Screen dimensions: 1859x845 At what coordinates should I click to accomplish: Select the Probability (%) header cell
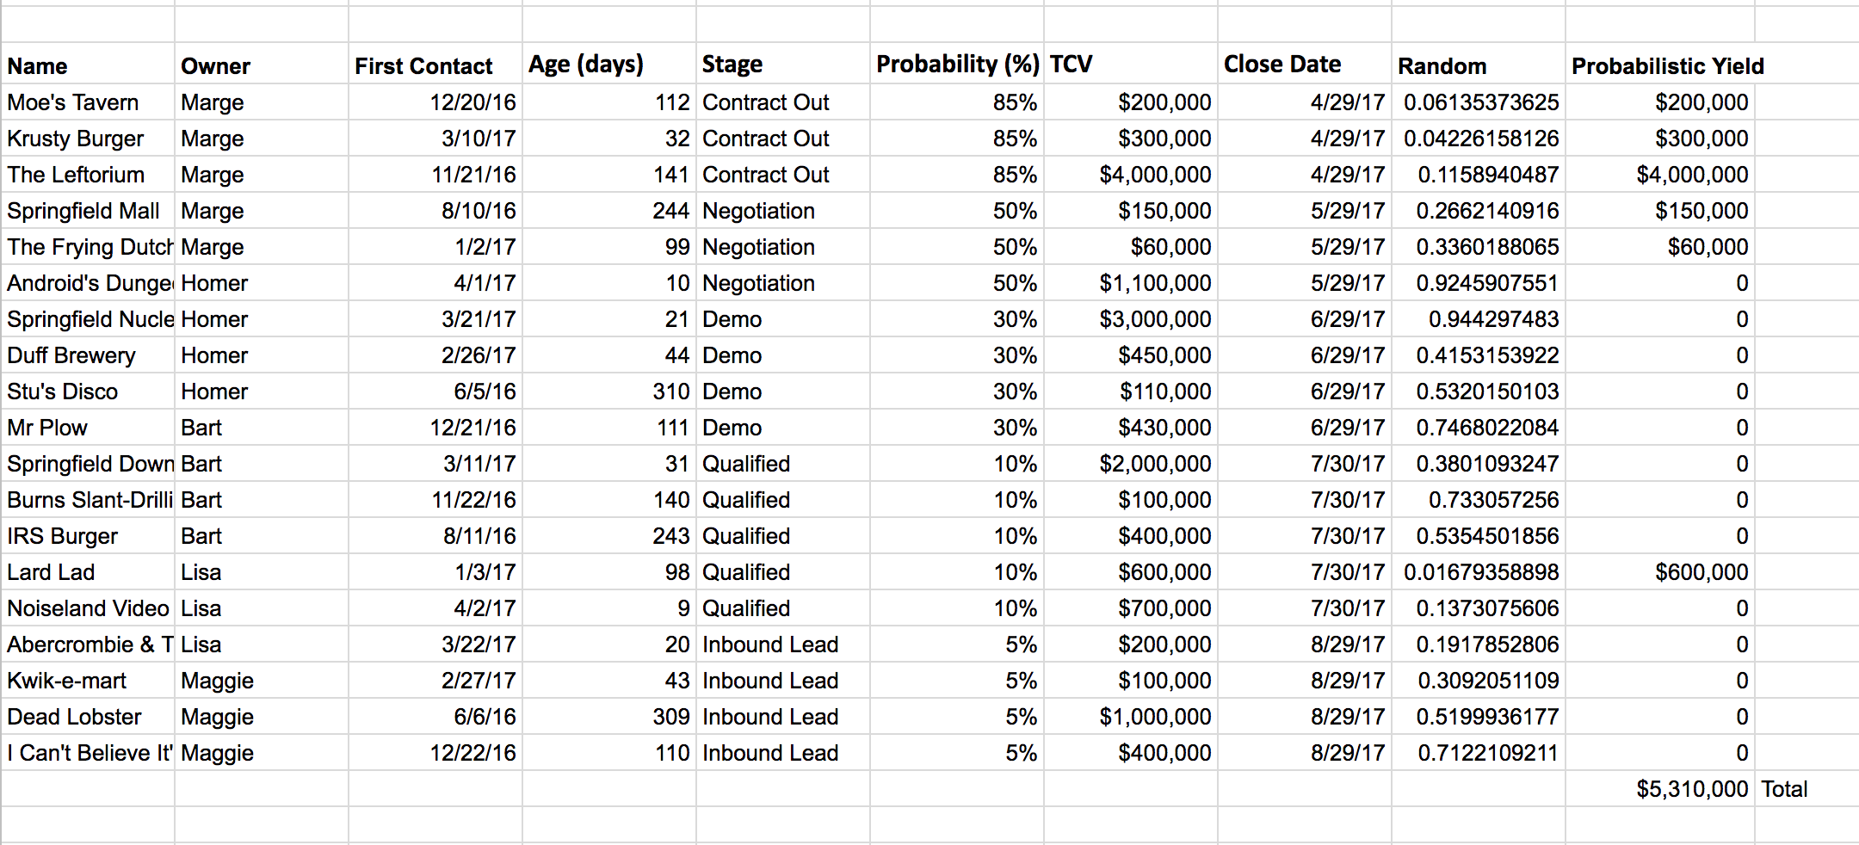click(x=957, y=64)
